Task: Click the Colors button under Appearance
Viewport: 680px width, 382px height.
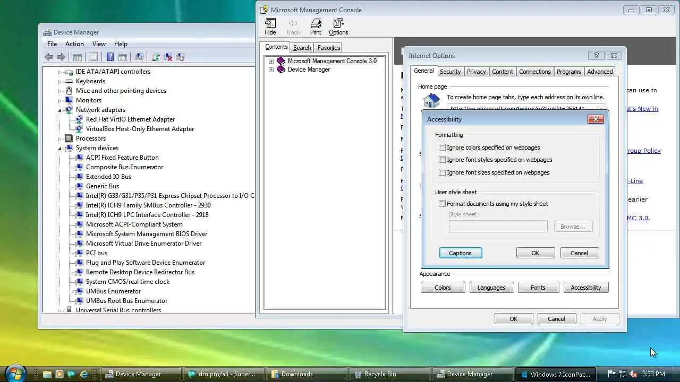Action: tap(443, 288)
